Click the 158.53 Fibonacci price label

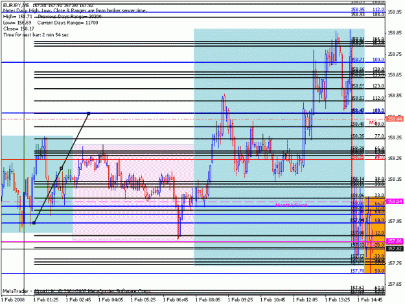[x=358, y=98]
